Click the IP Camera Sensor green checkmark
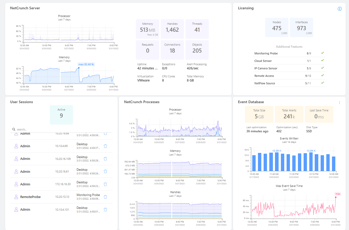The width and height of the screenshot is (349, 230). click(322, 68)
